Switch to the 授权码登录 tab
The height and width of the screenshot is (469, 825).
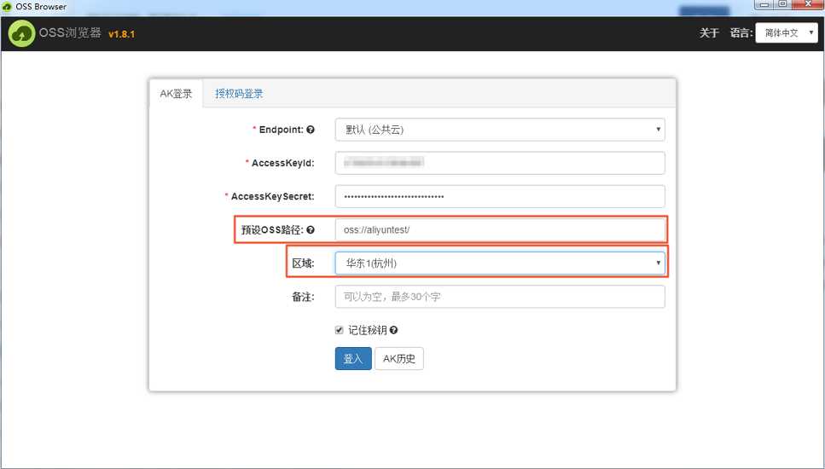[239, 94]
